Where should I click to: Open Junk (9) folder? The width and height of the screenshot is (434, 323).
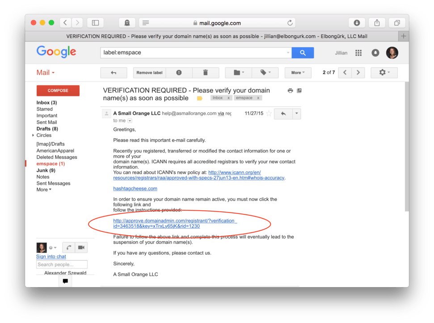[46, 170]
